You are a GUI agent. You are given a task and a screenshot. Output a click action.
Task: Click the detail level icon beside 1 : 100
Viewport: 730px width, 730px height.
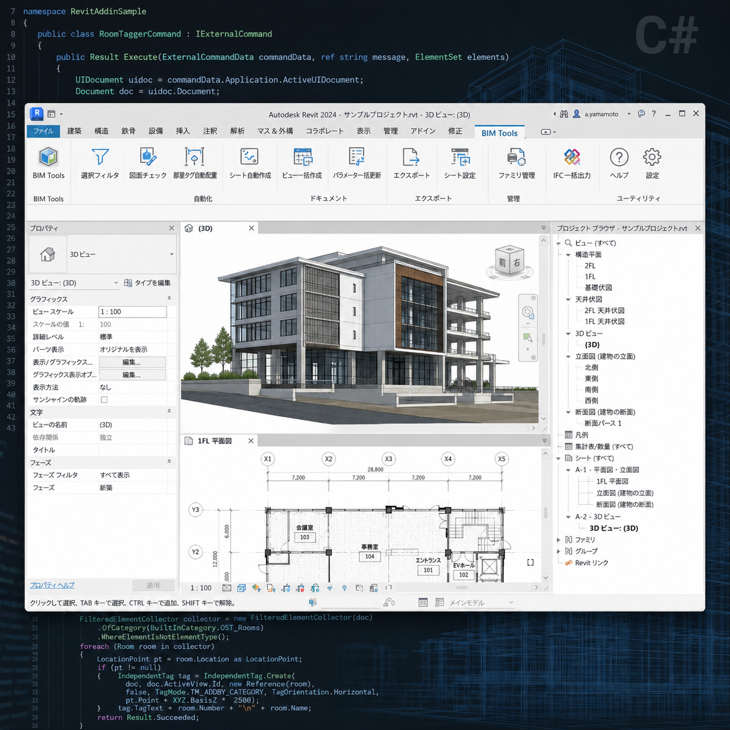click(x=226, y=588)
